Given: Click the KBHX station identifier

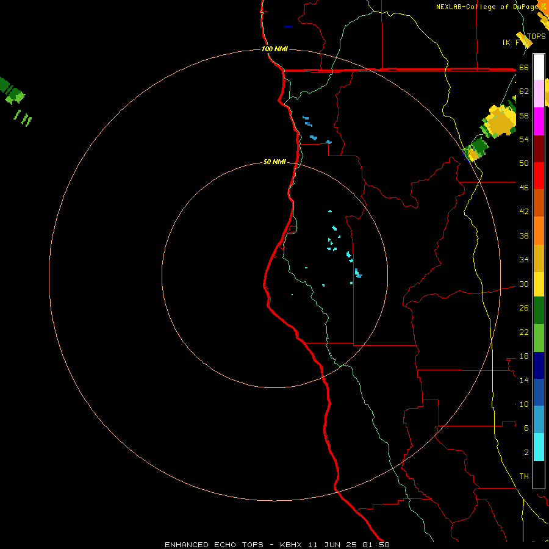Looking at the screenshot, I should [x=292, y=545].
